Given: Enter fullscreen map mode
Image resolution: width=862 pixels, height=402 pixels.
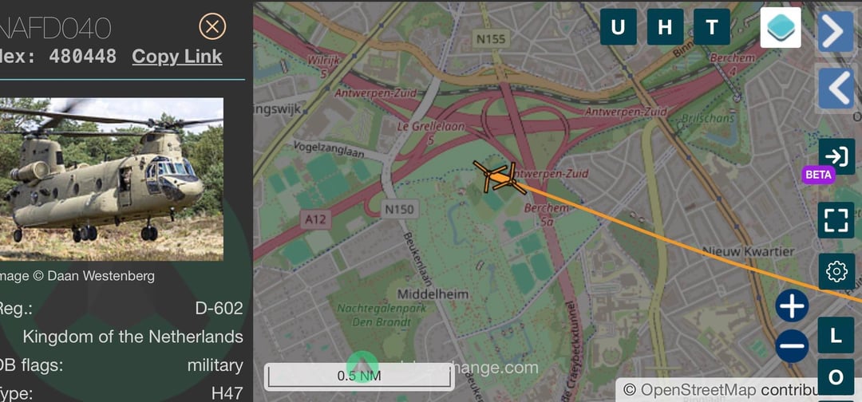Looking at the screenshot, I should click(836, 220).
